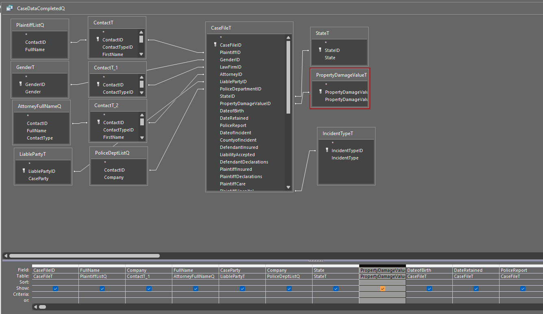Click the Criteria cell under the DateRetained column
543x314 pixels.
click(x=476, y=295)
